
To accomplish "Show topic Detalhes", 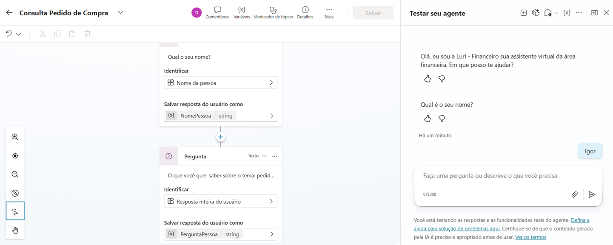I will point(305,13).
